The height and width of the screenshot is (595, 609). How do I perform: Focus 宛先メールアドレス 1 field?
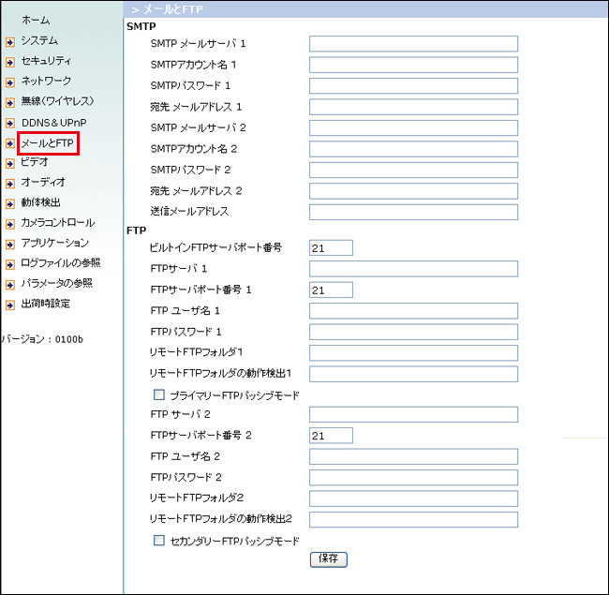pos(413,107)
